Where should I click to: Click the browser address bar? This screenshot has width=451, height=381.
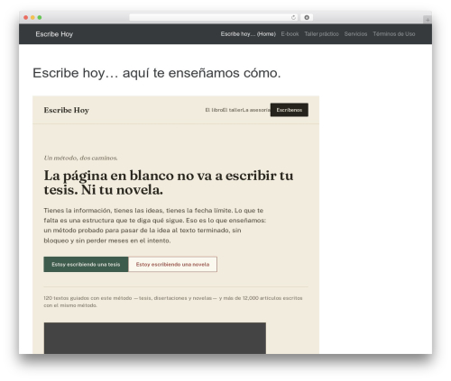tap(213, 18)
